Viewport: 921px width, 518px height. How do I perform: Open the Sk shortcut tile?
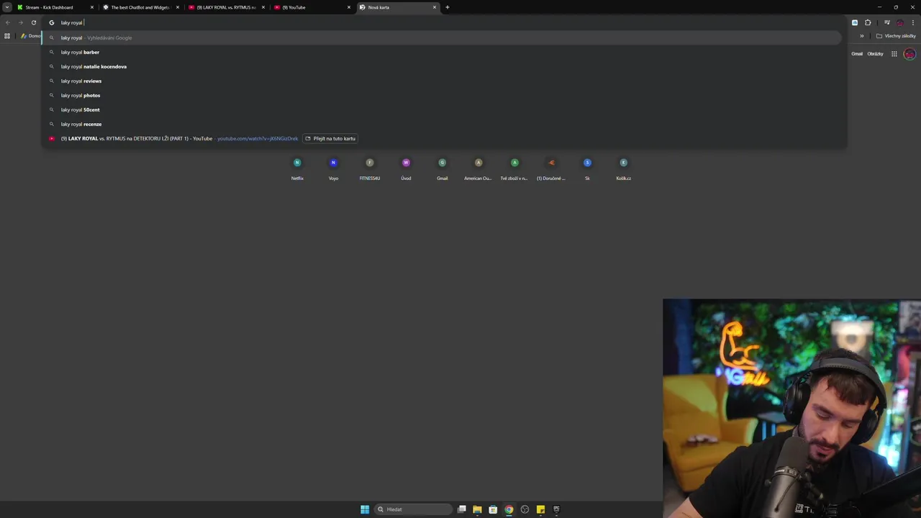[587, 168]
